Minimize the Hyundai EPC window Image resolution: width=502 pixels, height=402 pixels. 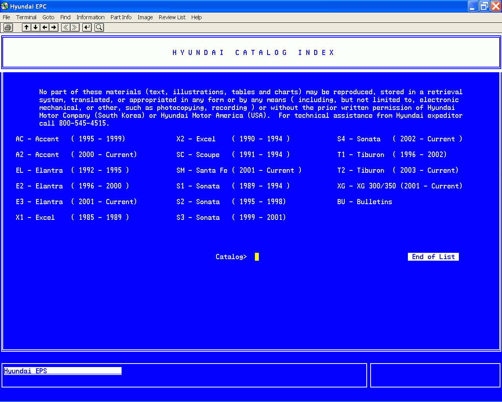pos(473,6)
